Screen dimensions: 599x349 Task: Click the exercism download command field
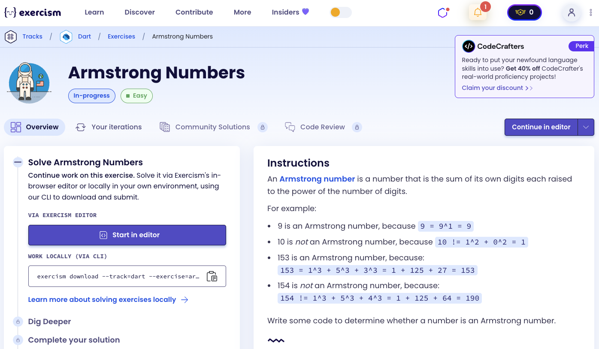tap(116, 276)
